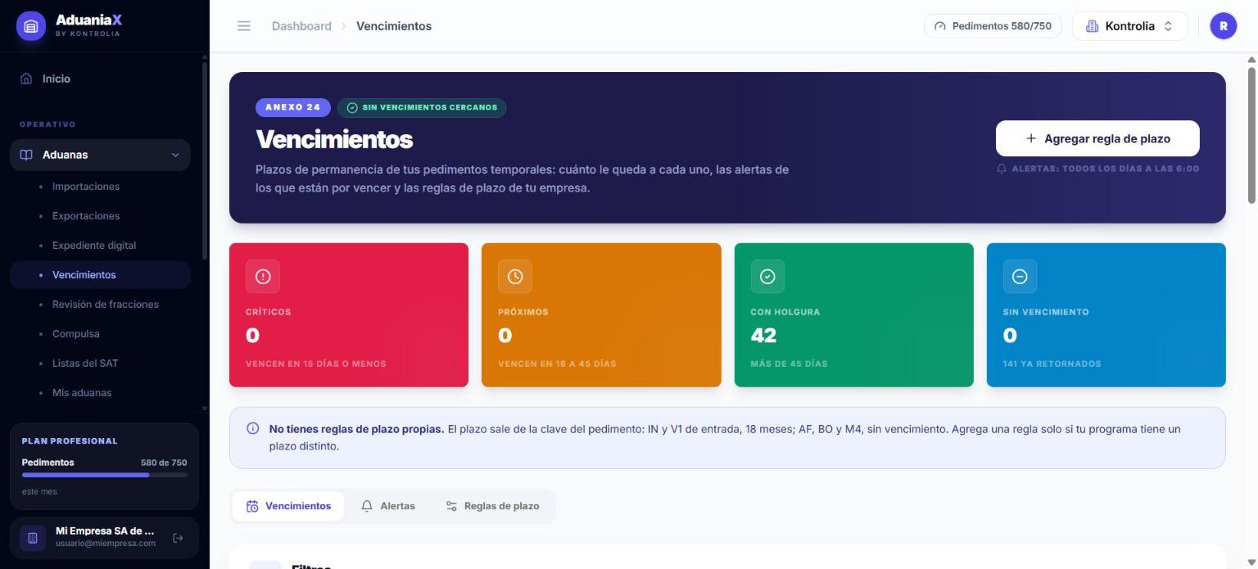Viewport: 1258px width, 569px height.
Task: Switch to the Alertas tab
Action: point(388,506)
